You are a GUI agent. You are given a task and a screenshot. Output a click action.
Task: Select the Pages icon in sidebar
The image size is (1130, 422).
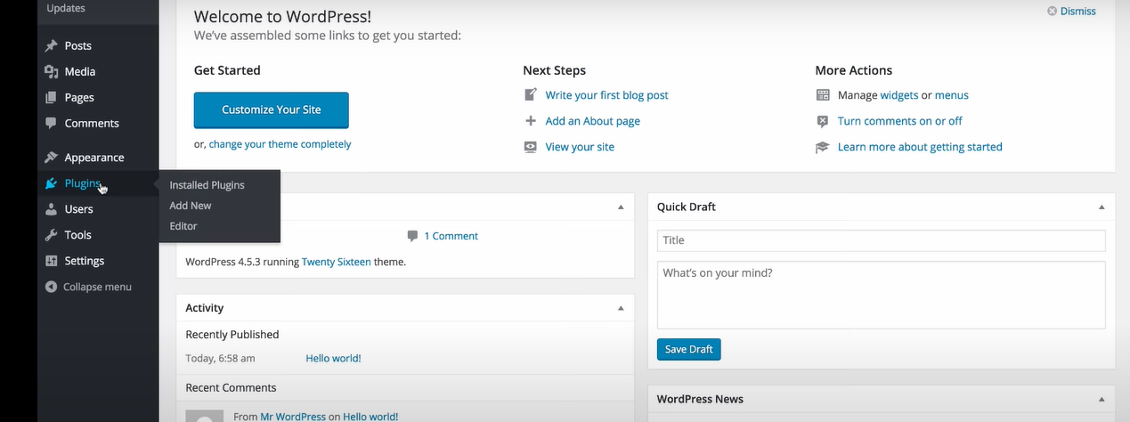click(51, 97)
